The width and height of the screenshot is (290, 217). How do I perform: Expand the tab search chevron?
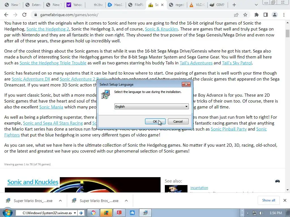(x=256, y=5)
